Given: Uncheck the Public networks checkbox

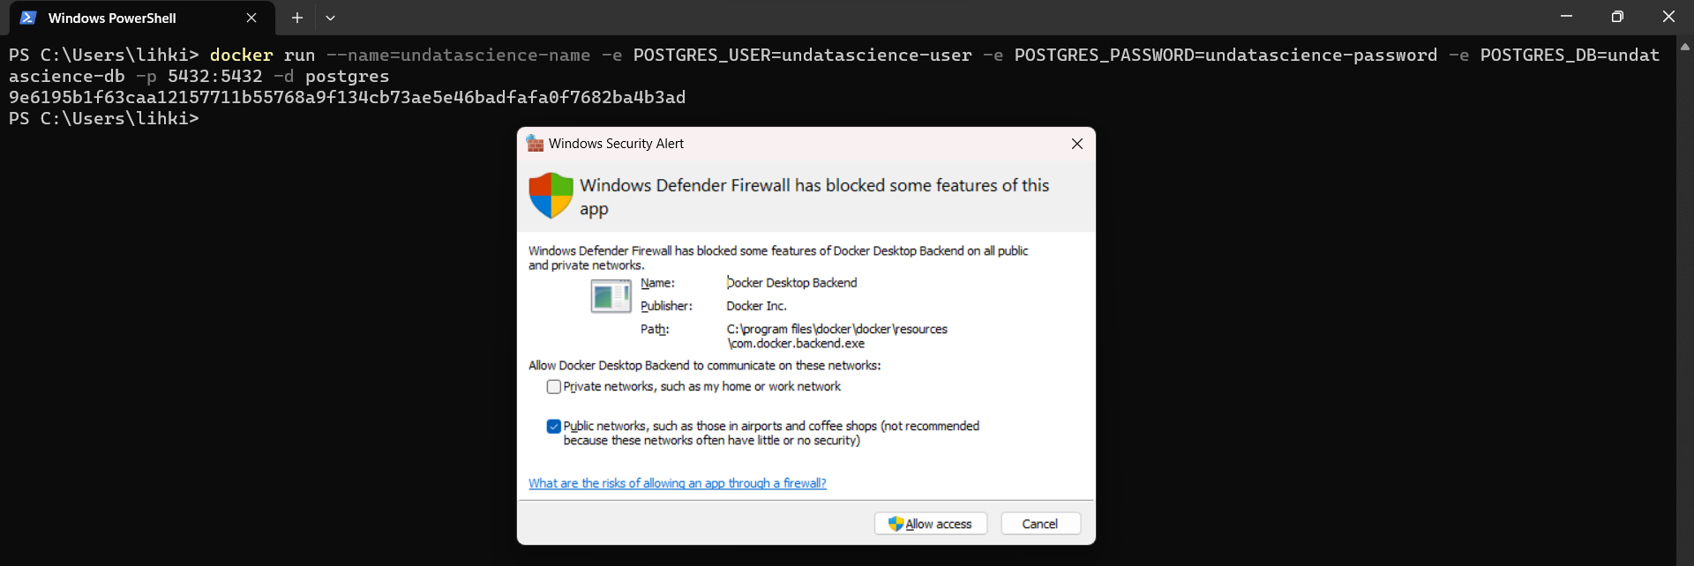Looking at the screenshot, I should [554, 427].
